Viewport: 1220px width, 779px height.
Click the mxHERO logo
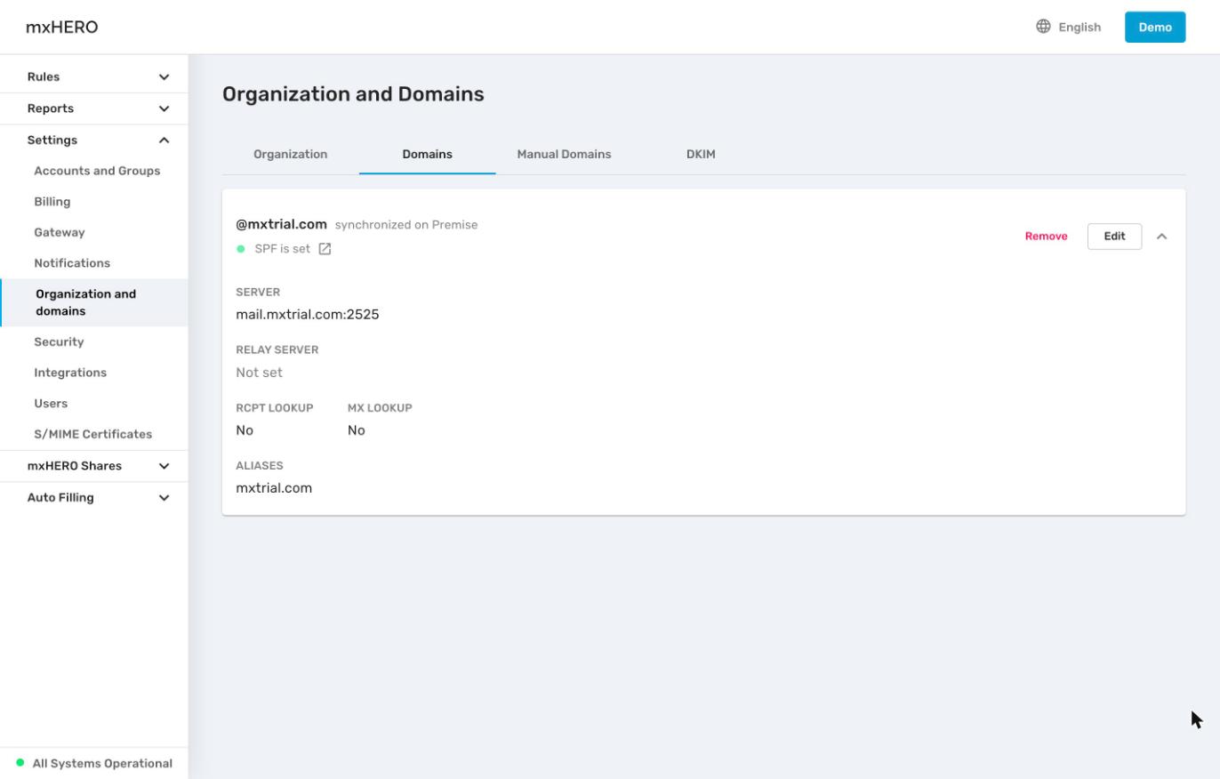coord(62,27)
